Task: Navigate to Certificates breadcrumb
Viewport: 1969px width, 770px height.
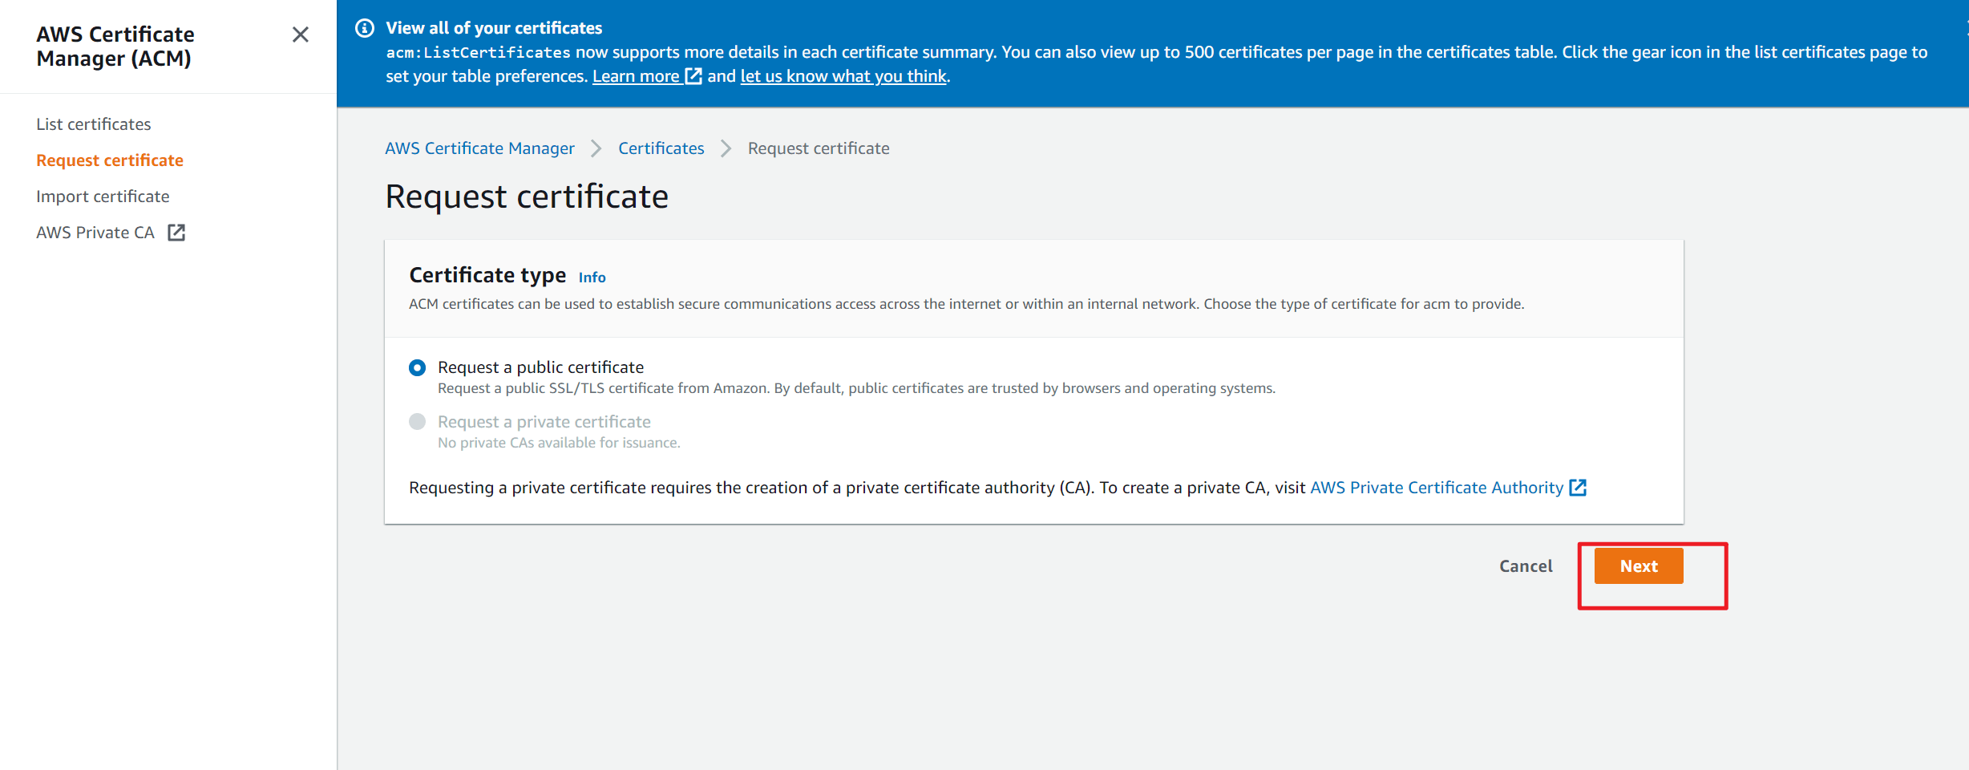Action: [x=661, y=148]
